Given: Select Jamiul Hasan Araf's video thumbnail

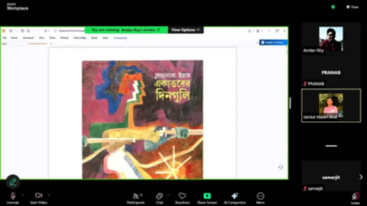Looking at the screenshot, I should [x=331, y=104].
